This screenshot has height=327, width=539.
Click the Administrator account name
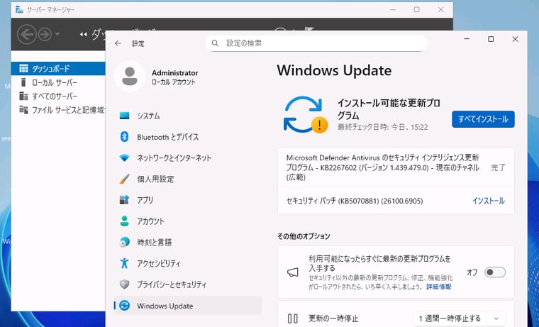click(175, 73)
